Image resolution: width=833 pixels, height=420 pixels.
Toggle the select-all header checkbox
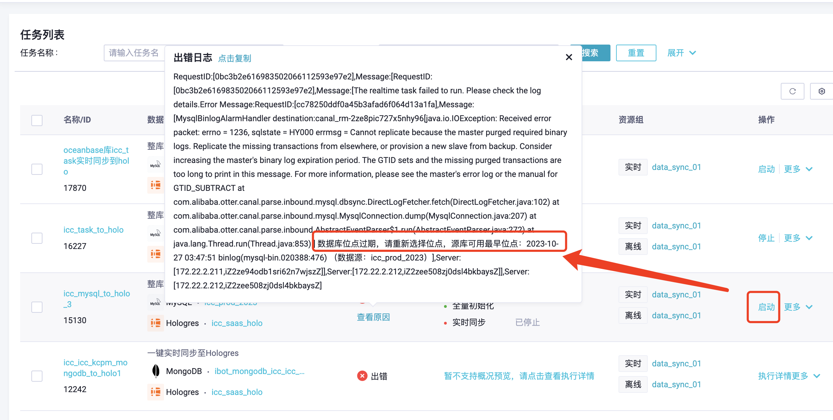[37, 120]
